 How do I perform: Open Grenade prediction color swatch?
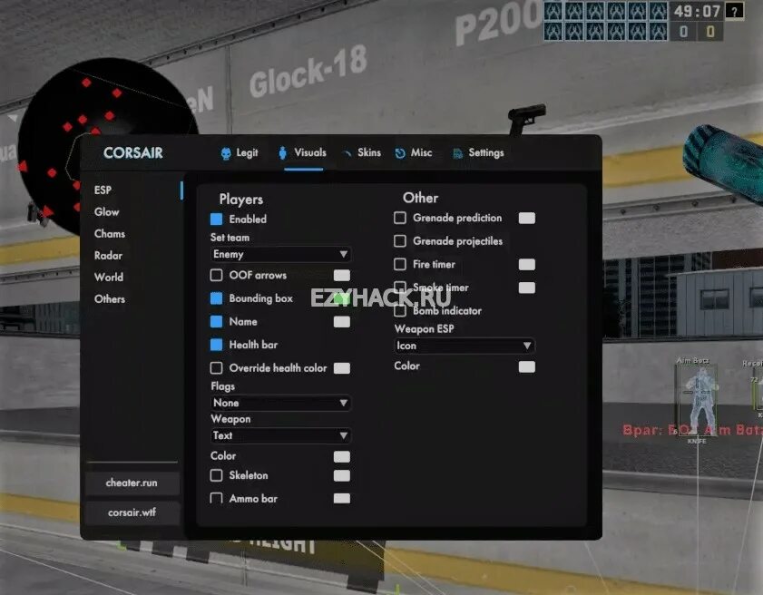(x=526, y=218)
